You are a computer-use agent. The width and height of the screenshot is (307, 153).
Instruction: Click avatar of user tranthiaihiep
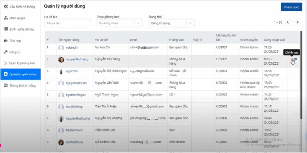click(x=61, y=107)
